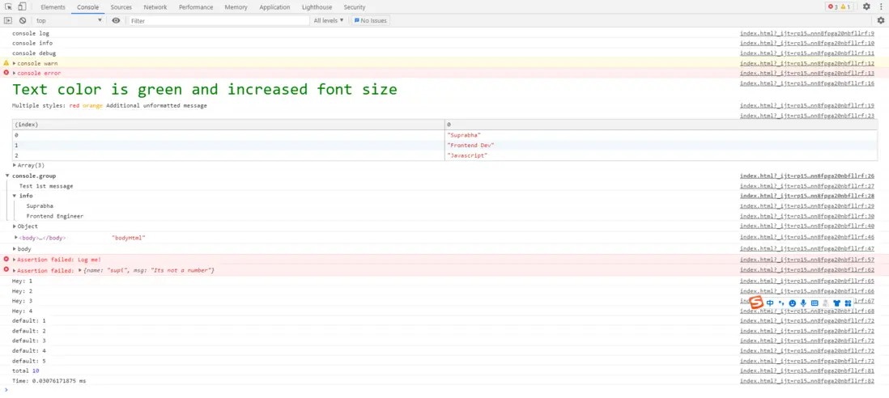This screenshot has width=889, height=398.
Task: Open source link for console.group line 26
Action: 806,176
